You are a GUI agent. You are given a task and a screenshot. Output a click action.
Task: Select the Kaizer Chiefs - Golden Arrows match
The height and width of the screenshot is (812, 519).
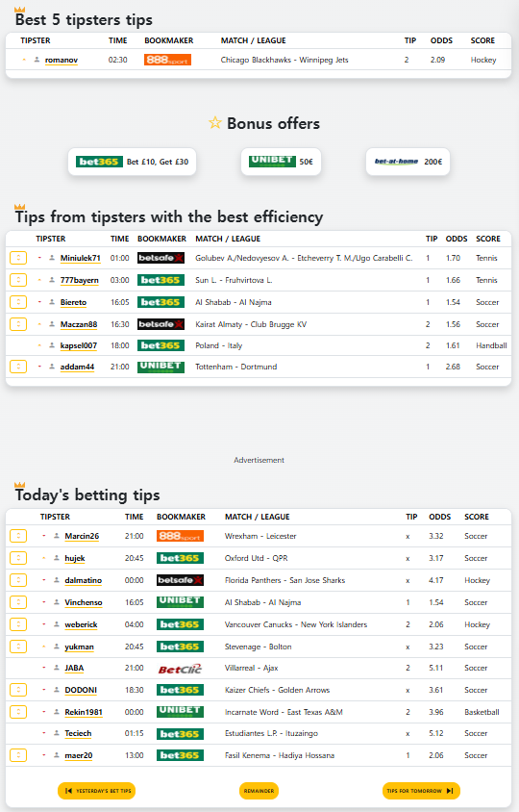[278, 690]
